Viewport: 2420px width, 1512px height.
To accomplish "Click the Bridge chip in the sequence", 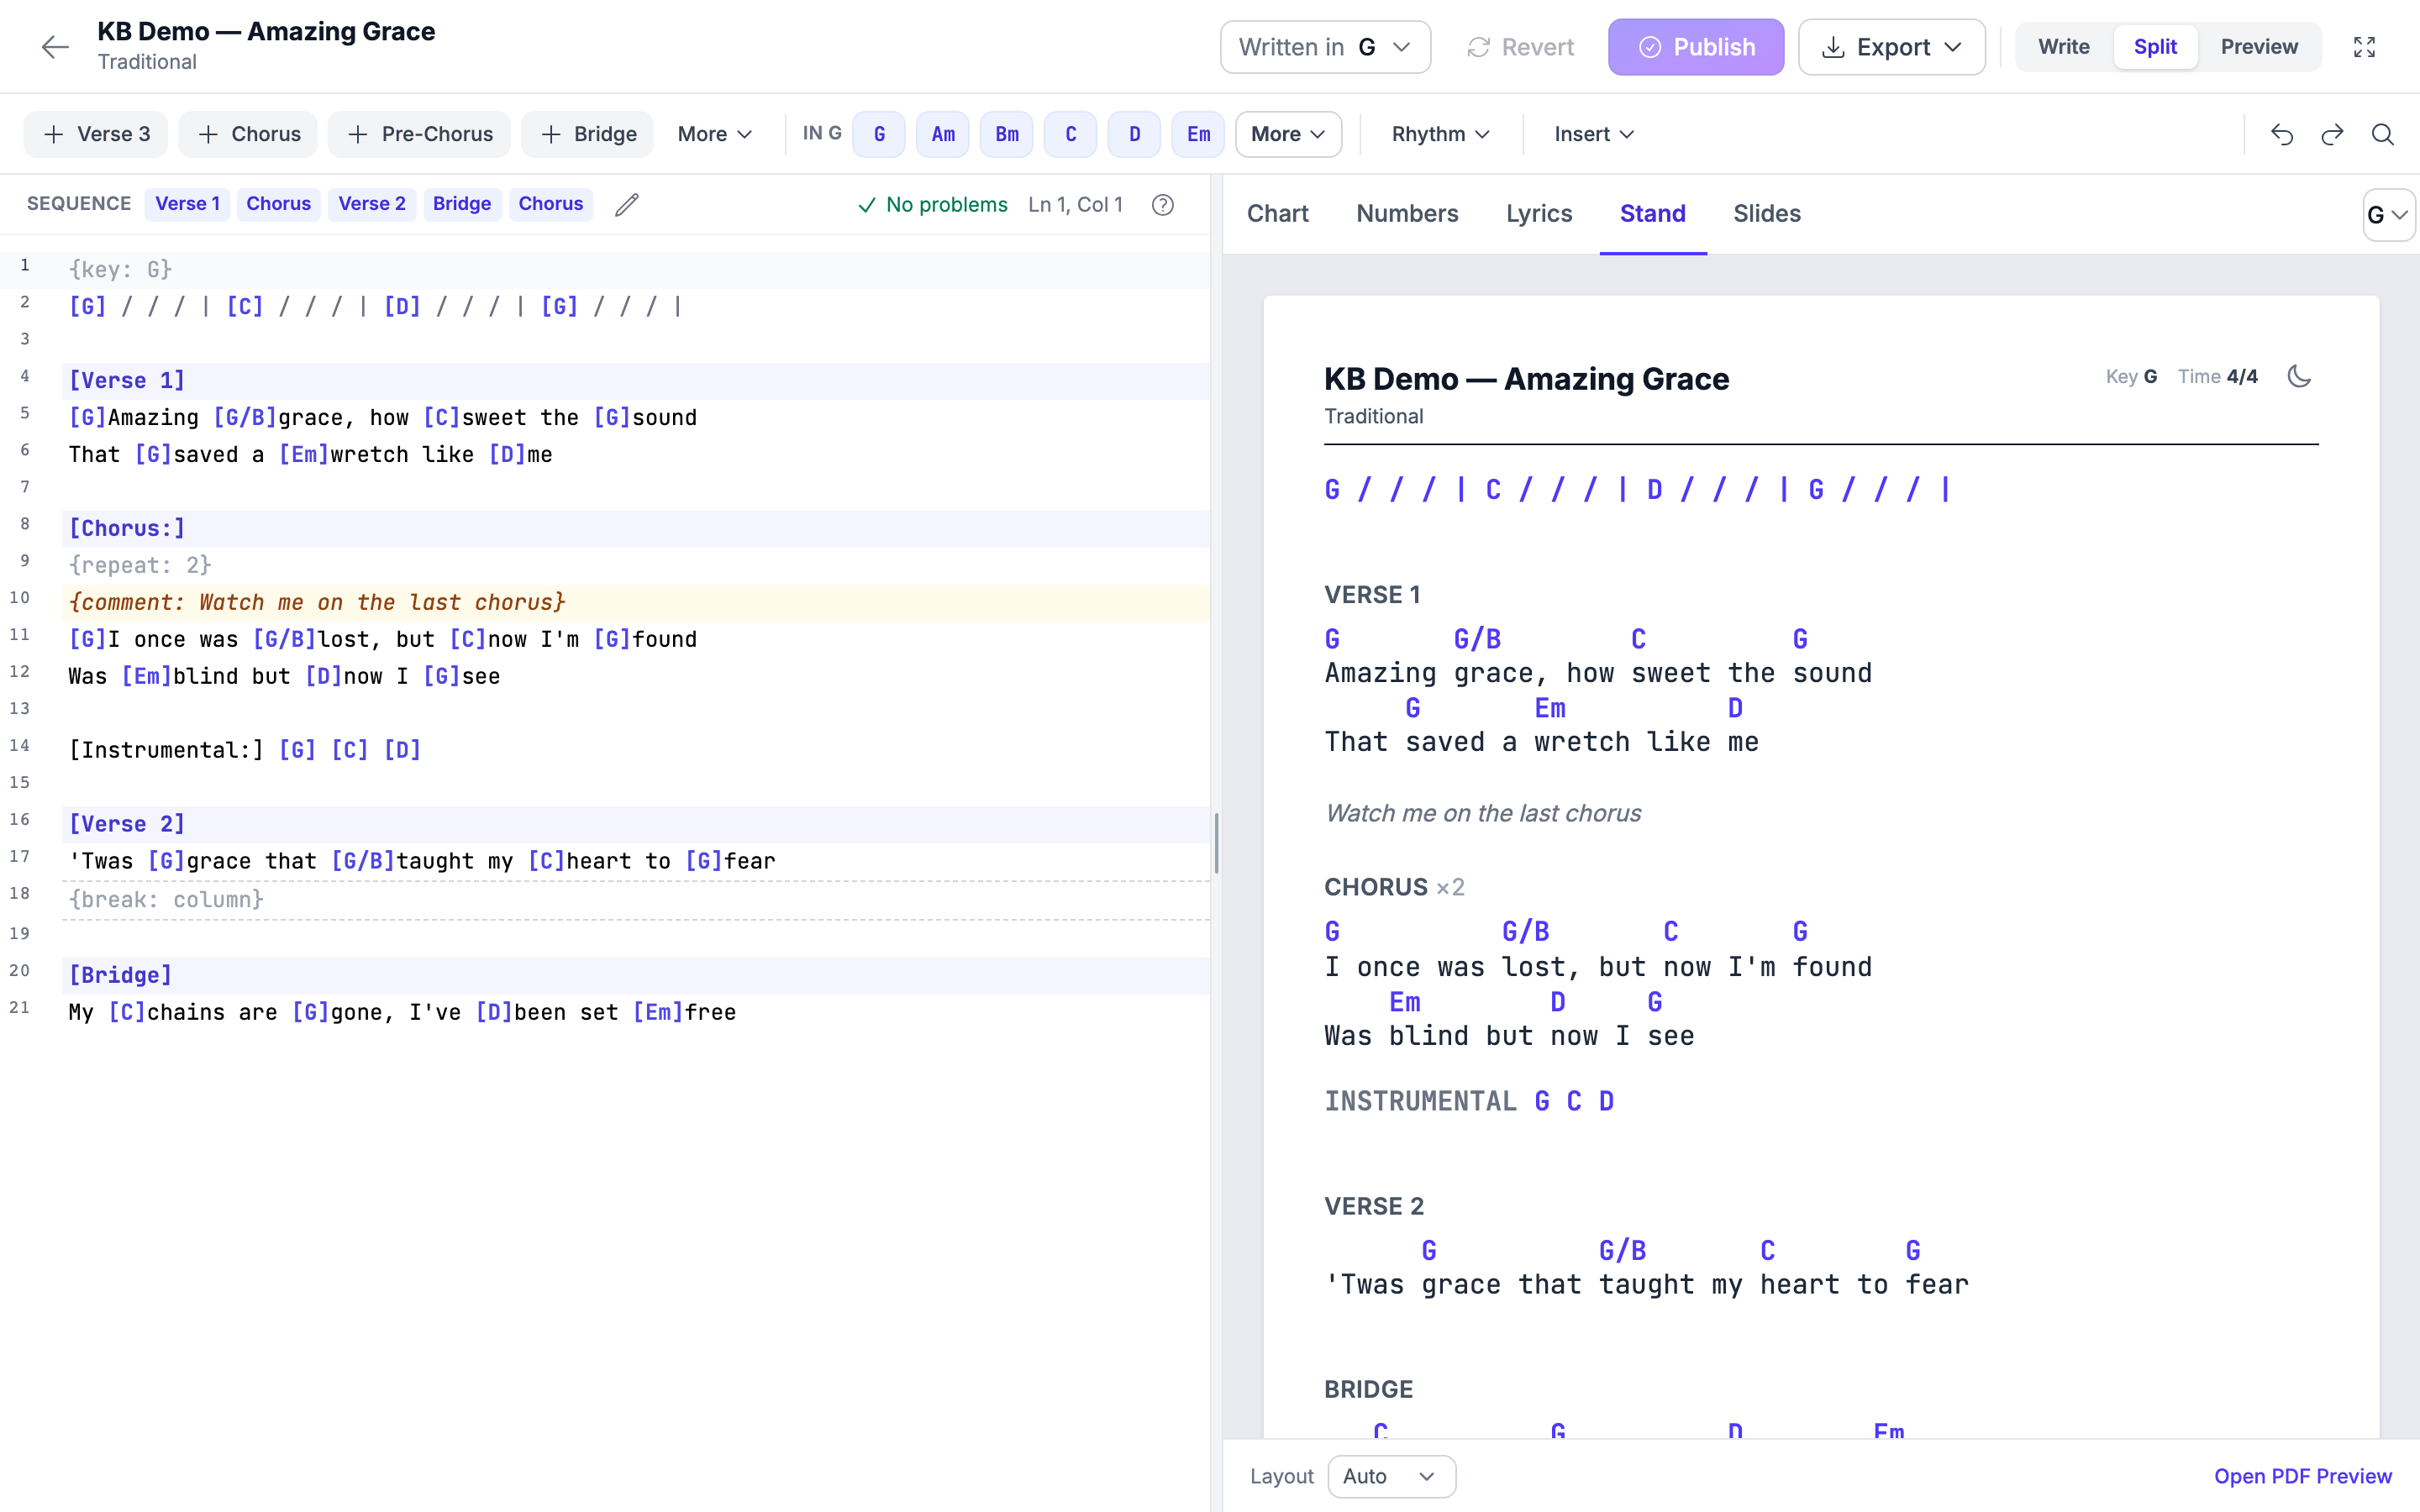I will tap(462, 204).
